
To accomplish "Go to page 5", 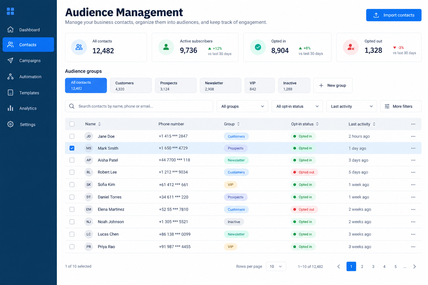I will [395, 267].
